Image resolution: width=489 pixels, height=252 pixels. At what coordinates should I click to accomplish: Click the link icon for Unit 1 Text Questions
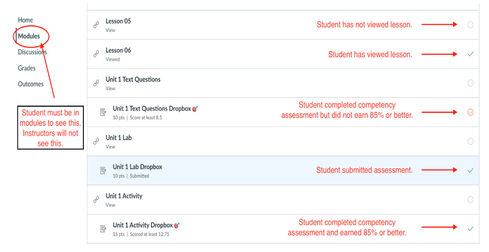coord(96,83)
